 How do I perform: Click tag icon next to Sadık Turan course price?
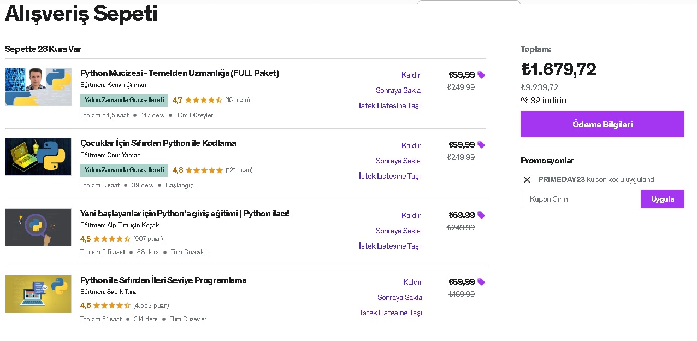pyautogui.click(x=481, y=282)
